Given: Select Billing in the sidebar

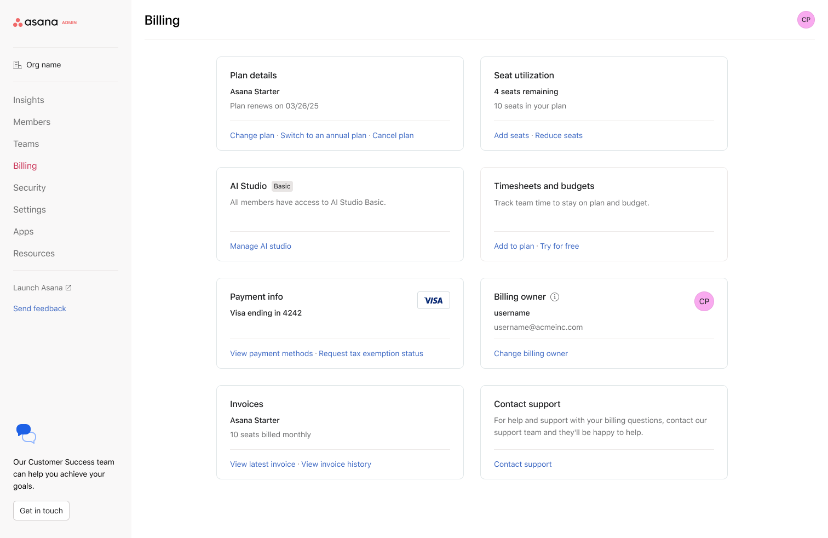Looking at the screenshot, I should point(25,166).
